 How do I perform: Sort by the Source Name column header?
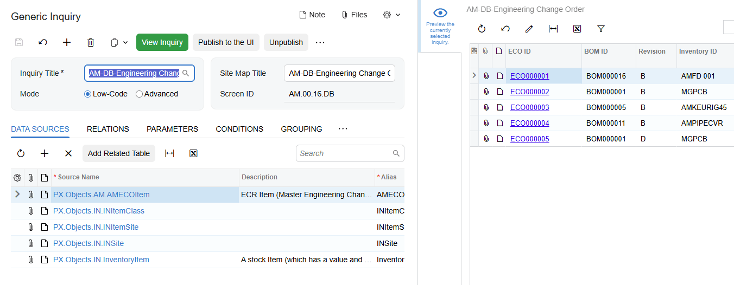[145, 177]
